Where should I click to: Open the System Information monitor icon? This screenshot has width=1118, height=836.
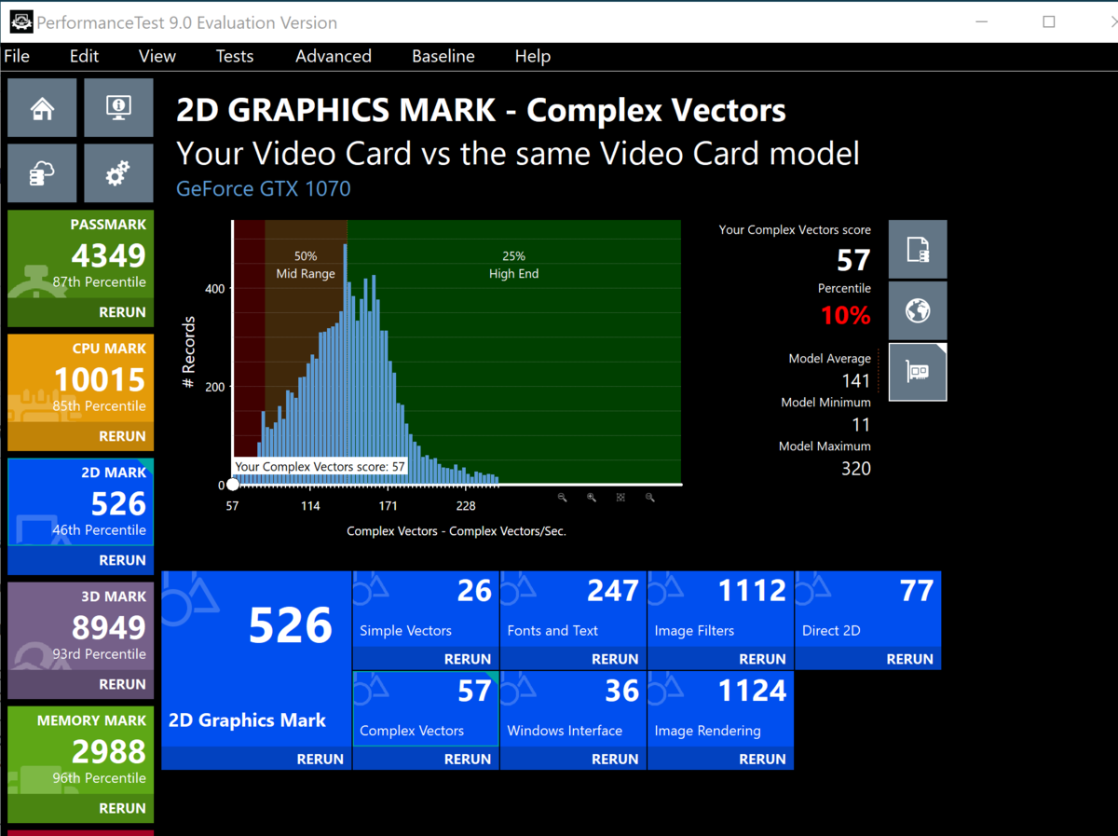pyautogui.click(x=118, y=108)
